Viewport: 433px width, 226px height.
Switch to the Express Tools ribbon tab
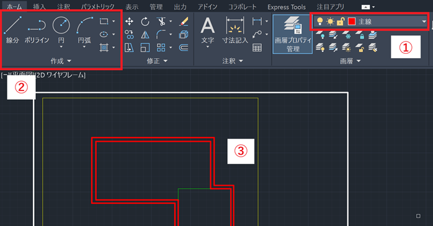[x=287, y=7]
